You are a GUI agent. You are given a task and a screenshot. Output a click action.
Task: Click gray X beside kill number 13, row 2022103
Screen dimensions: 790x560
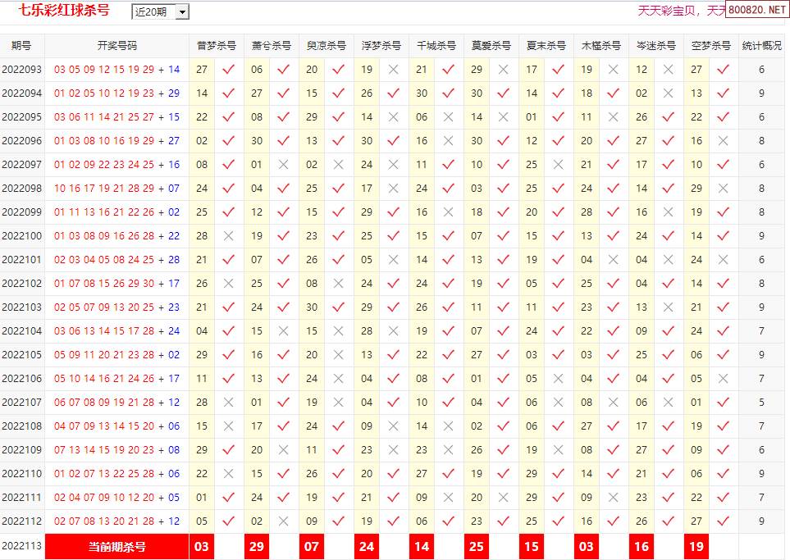[668, 307]
